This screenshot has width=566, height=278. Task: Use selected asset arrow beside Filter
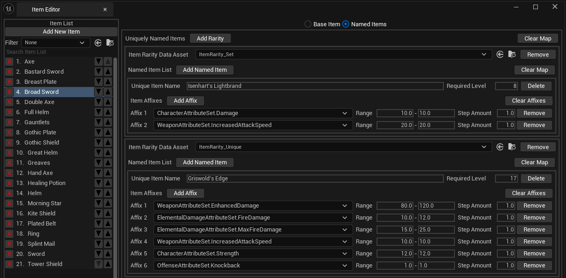point(98,43)
